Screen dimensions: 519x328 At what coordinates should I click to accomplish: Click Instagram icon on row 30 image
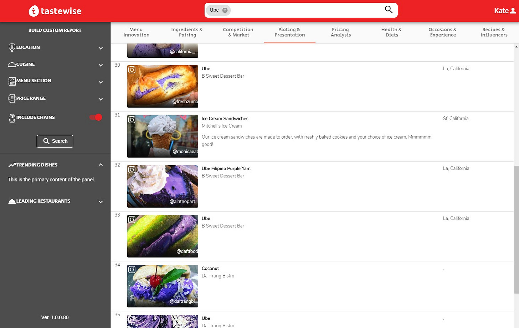tap(132, 70)
